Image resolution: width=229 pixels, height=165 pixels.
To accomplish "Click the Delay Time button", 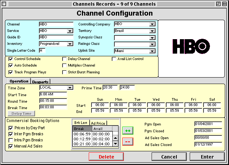I will [21, 114].
